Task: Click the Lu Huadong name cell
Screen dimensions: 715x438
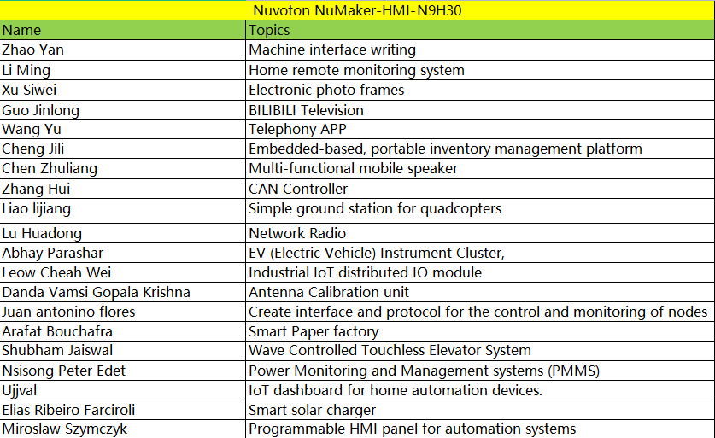Action: (x=123, y=233)
